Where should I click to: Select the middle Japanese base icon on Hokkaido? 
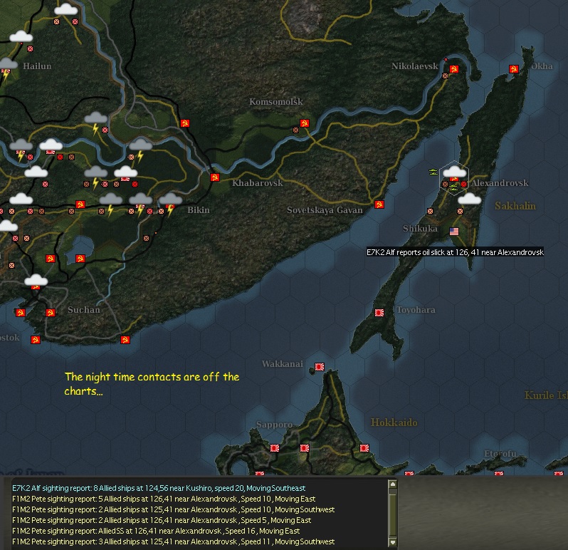click(x=305, y=449)
